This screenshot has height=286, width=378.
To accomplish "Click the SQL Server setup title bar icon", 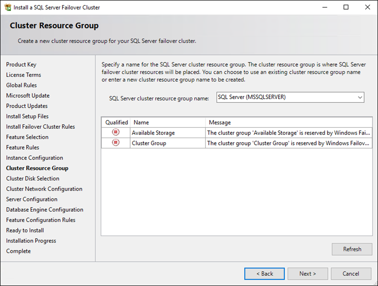I will [8, 7].
